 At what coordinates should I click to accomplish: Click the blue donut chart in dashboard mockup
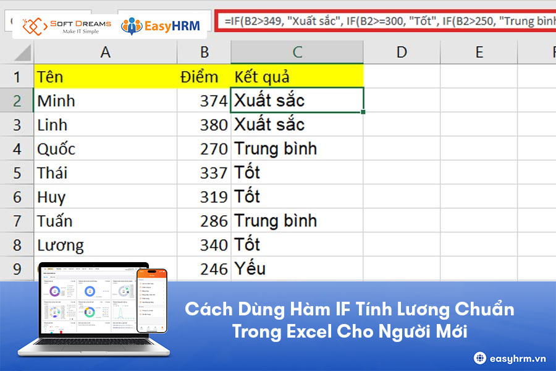click(x=90, y=291)
